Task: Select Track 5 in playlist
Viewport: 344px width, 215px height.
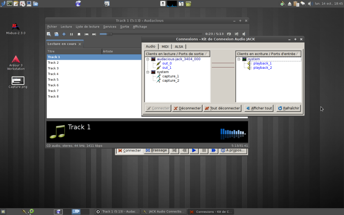Action: [94, 80]
